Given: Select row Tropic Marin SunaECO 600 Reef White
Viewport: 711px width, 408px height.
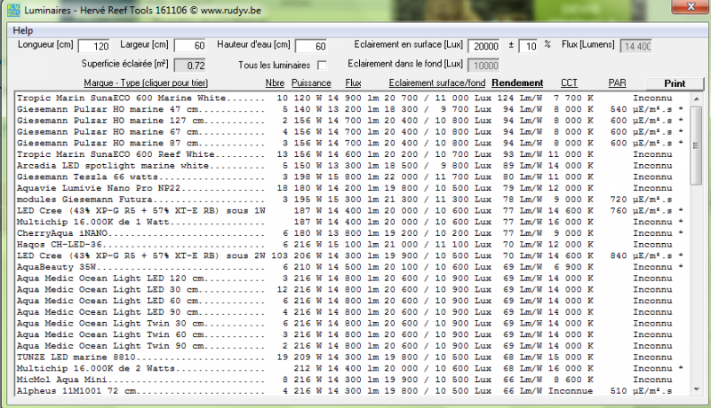Looking at the screenshot, I should [x=352, y=154].
